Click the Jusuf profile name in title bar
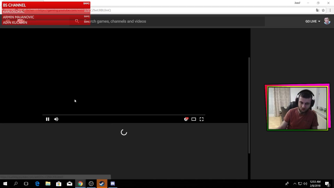Screen dimensions: 334x188 pos(297,3)
